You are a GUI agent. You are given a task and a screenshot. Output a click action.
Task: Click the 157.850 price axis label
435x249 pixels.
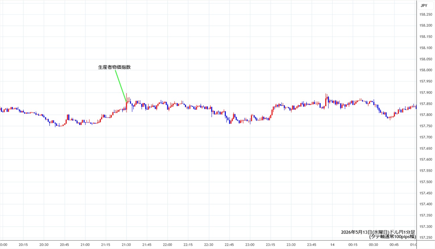click(x=425, y=104)
